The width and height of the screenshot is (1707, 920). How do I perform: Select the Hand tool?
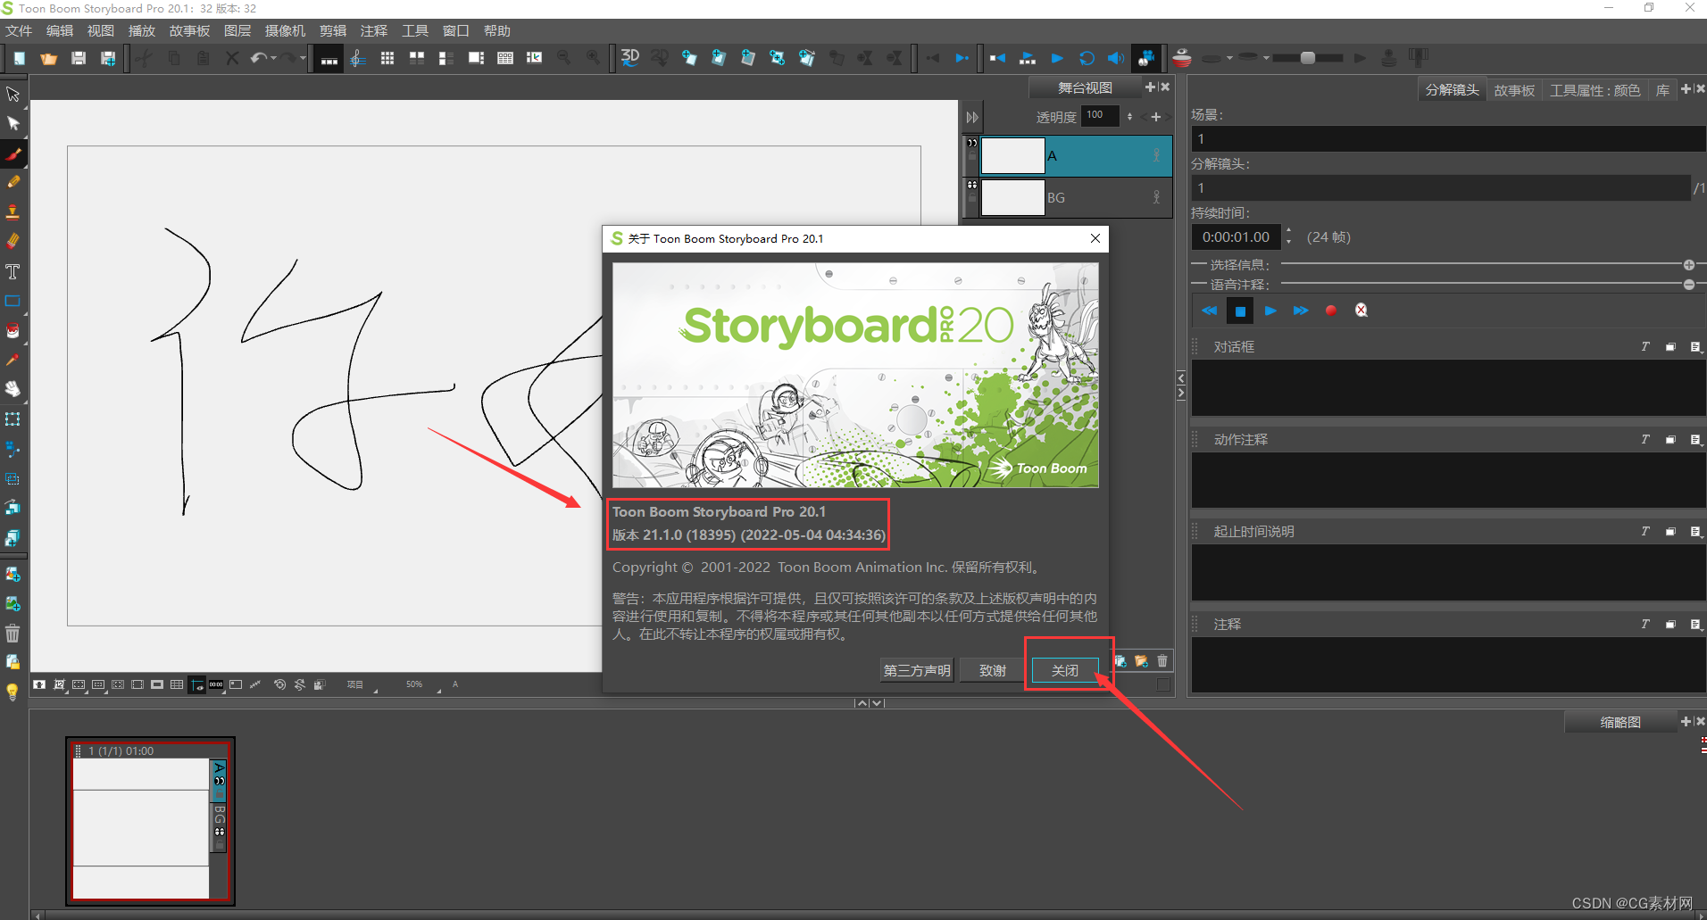coord(13,389)
